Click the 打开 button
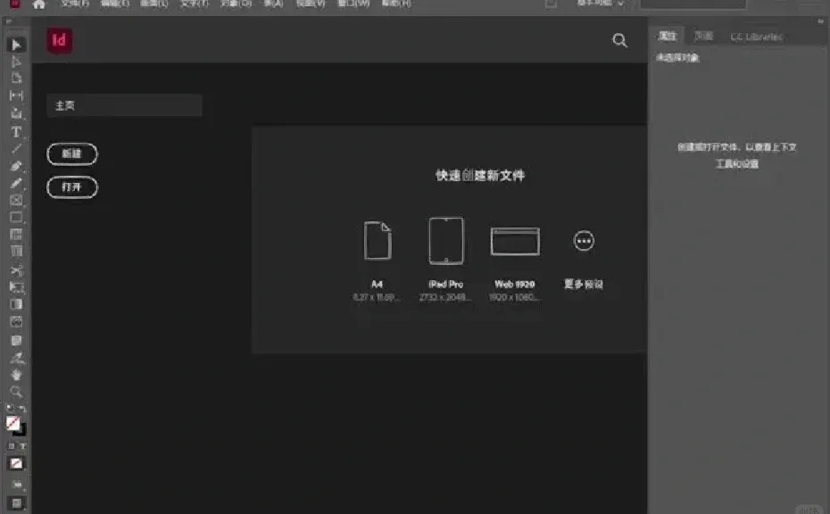 (71, 187)
